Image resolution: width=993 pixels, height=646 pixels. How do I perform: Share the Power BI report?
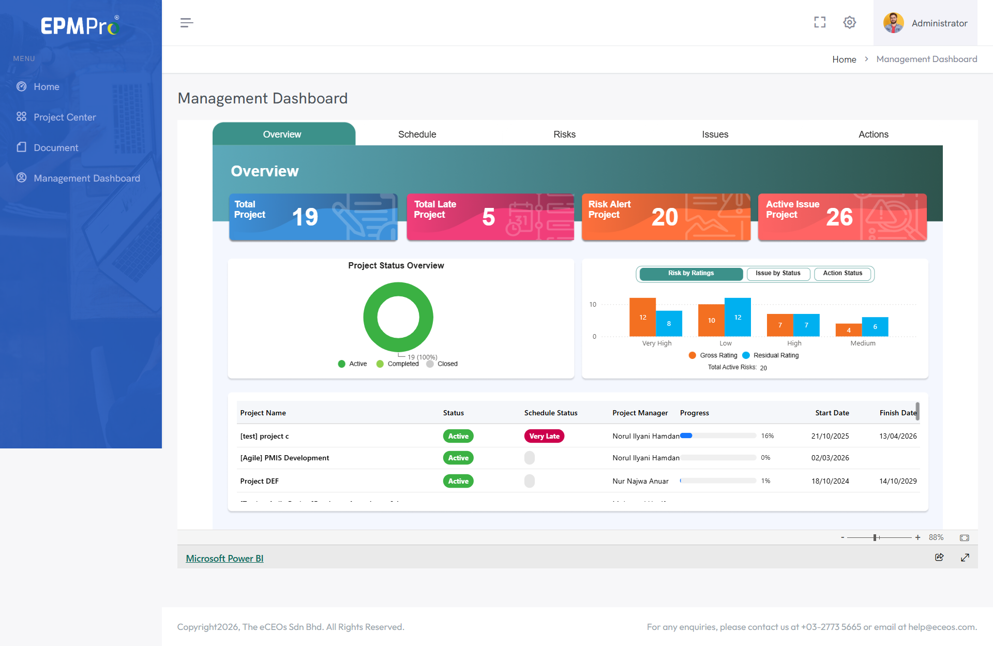point(939,557)
